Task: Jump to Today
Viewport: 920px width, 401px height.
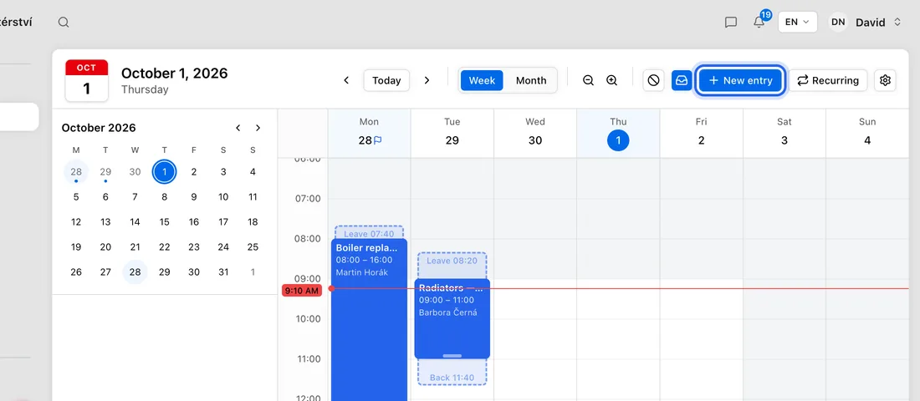Action: [x=386, y=80]
